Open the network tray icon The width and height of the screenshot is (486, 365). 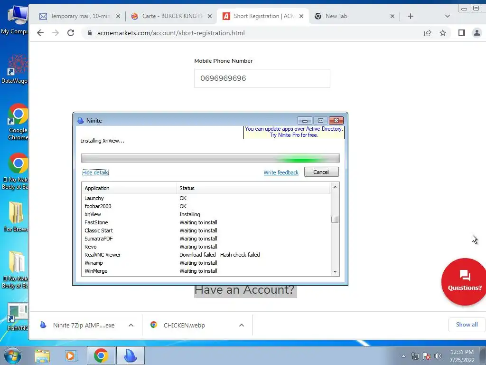[415, 356]
